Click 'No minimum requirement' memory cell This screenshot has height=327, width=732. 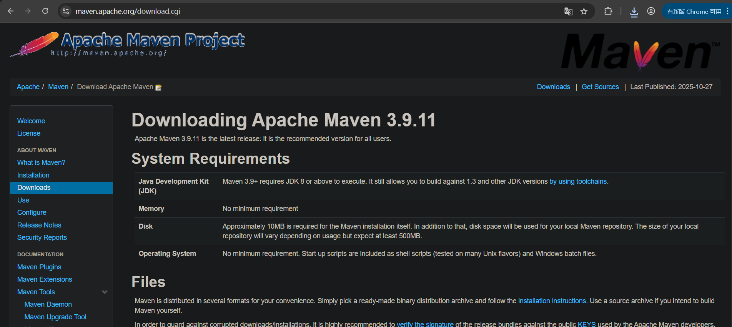click(x=260, y=209)
